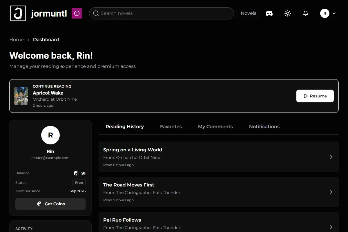Image resolution: width=348 pixels, height=232 pixels.
Task: Open the Apricot Wake cover thumbnail
Action: point(21,96)
